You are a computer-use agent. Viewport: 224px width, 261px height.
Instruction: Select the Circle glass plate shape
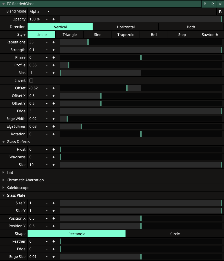[x=175, y=234]
